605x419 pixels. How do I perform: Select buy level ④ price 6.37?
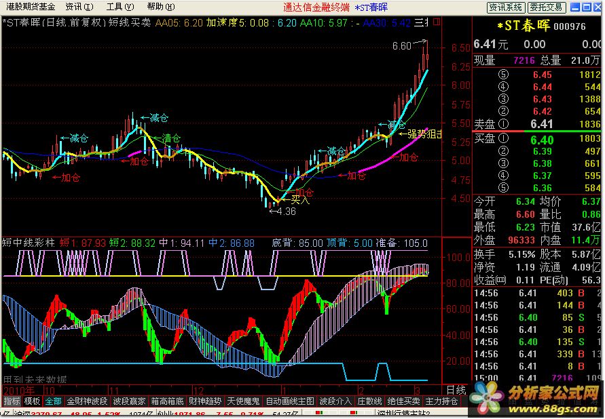542,176
